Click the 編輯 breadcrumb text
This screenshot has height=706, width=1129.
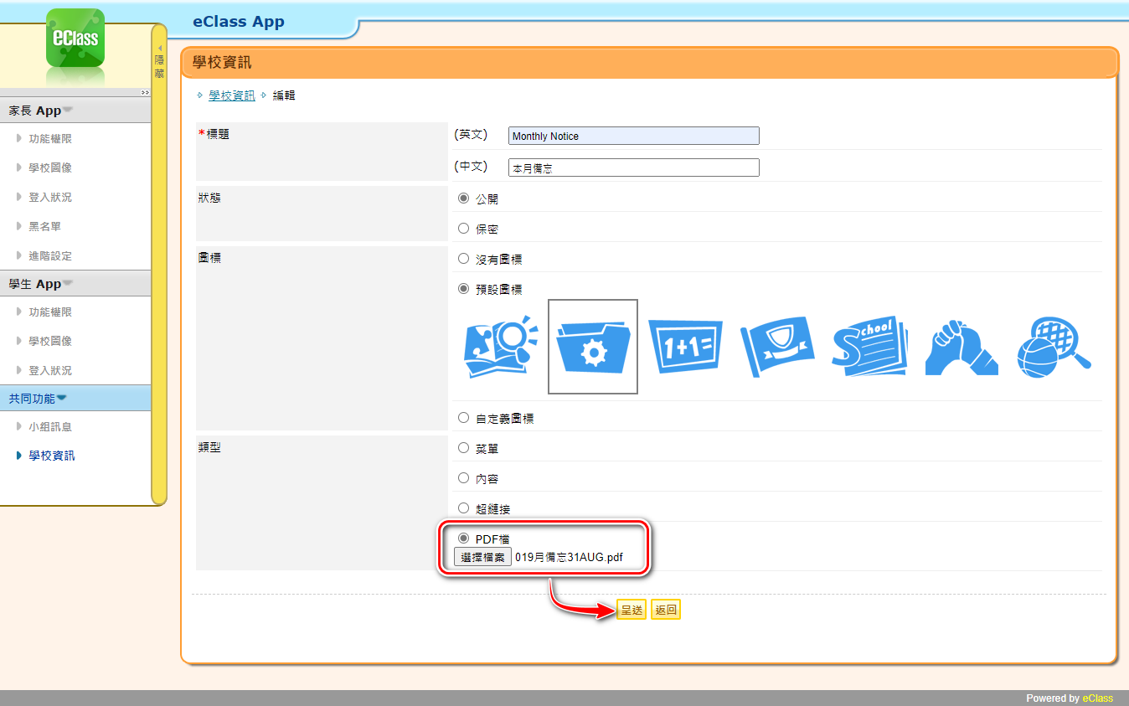point(284,95)
